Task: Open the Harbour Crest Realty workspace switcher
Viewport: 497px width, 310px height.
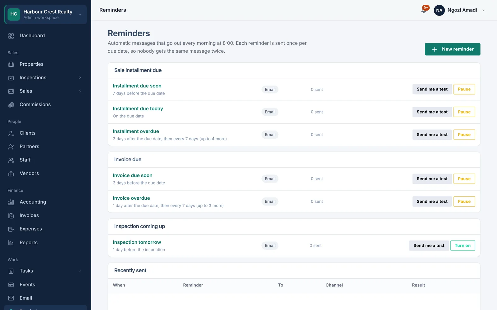Action: point(45,15)
